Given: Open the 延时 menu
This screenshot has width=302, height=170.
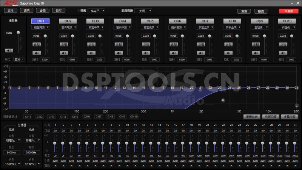Looking at the screenshot, I should [59, 11].
